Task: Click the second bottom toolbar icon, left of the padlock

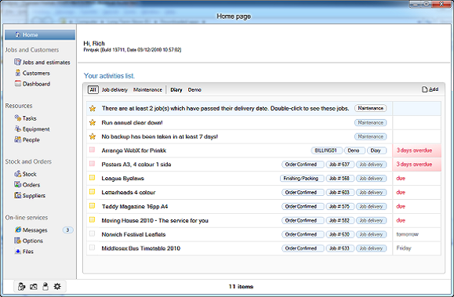Action: (34, 287)
